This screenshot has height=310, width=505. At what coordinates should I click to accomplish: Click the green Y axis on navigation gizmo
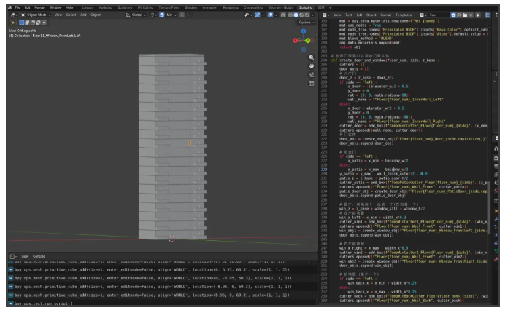[307, 41]
